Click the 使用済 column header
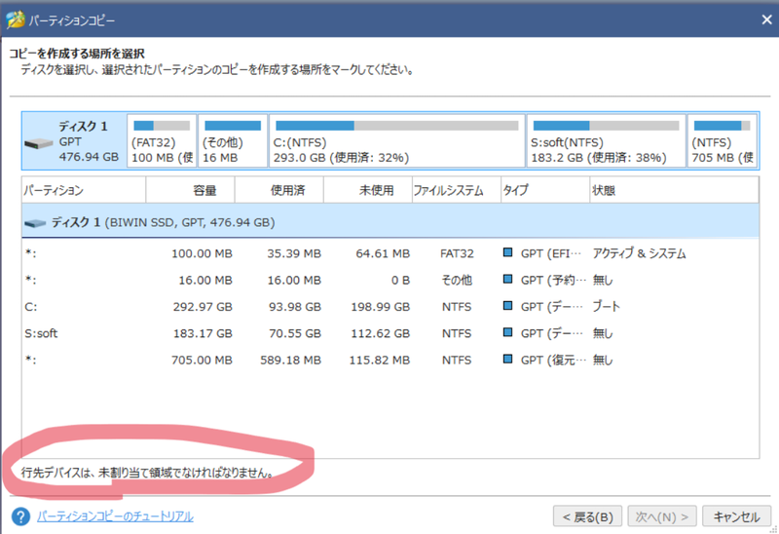Image resolution: width=779 pixels, height=534 pixels. (x=279, y=190)
